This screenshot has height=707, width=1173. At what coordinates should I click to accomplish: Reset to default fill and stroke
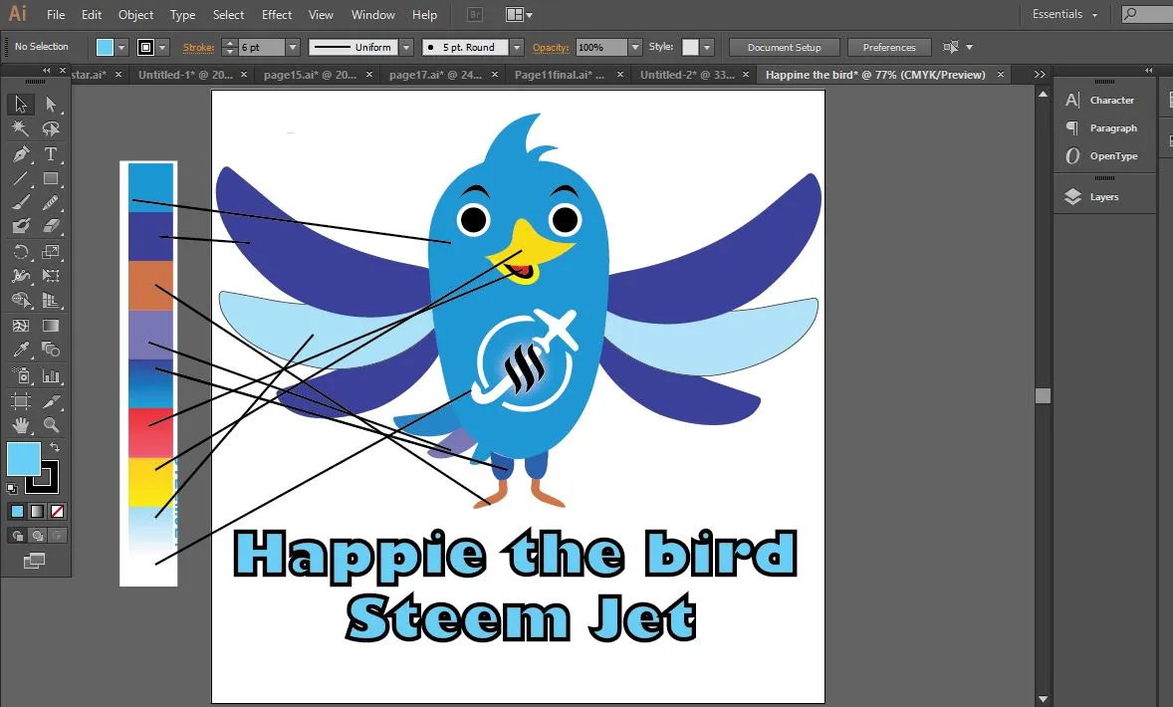pos(11,489)
